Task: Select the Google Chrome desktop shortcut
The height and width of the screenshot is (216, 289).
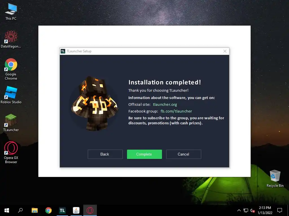Action: 11,69
